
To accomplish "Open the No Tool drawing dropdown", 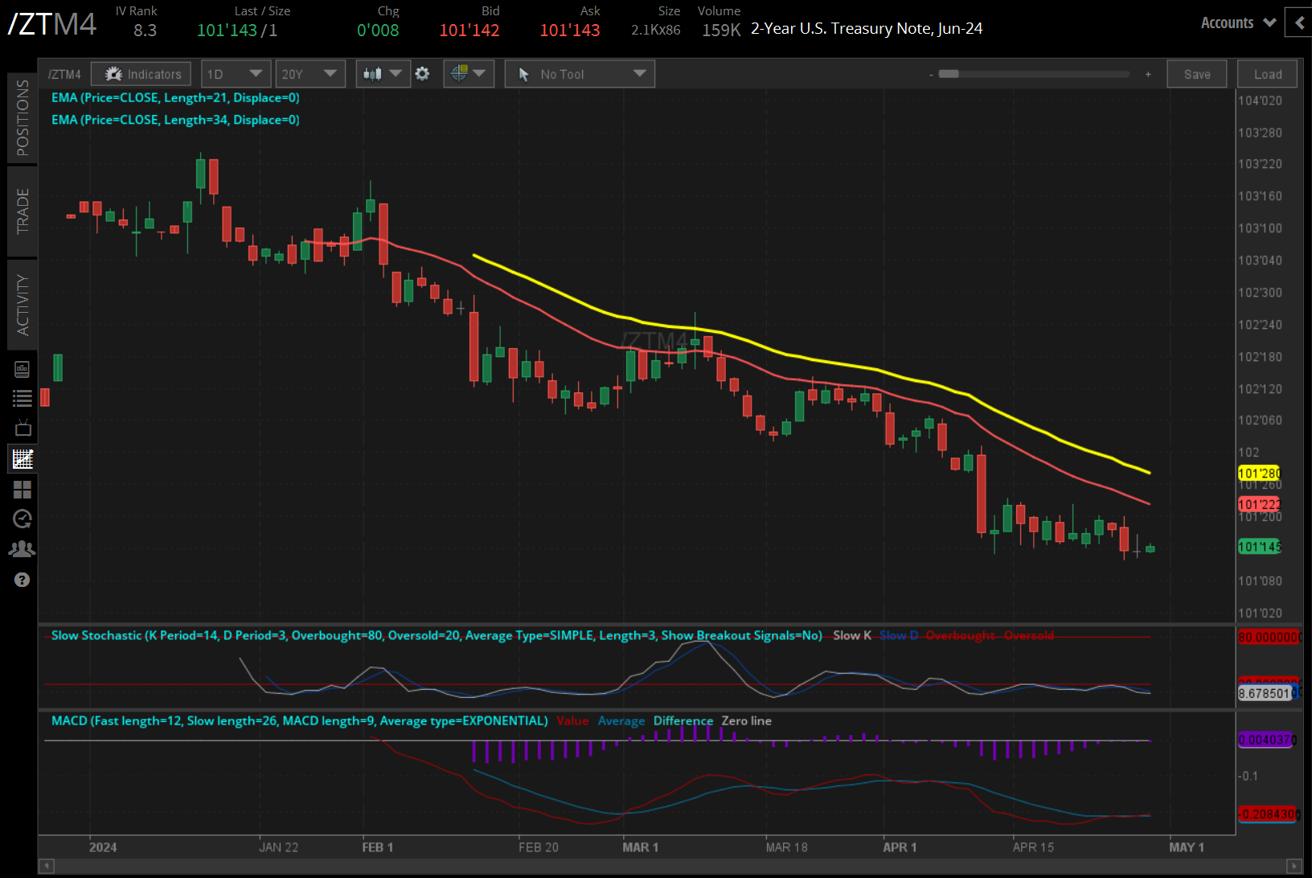I will 580,74.
